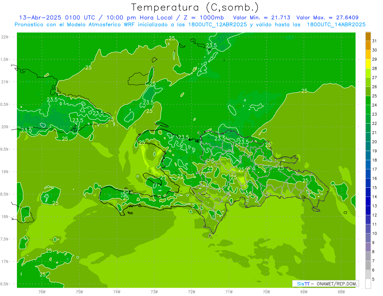Click the "72W" longitude axis label
The height and width of the screenshot is (296, 383).
pos(191,292)
